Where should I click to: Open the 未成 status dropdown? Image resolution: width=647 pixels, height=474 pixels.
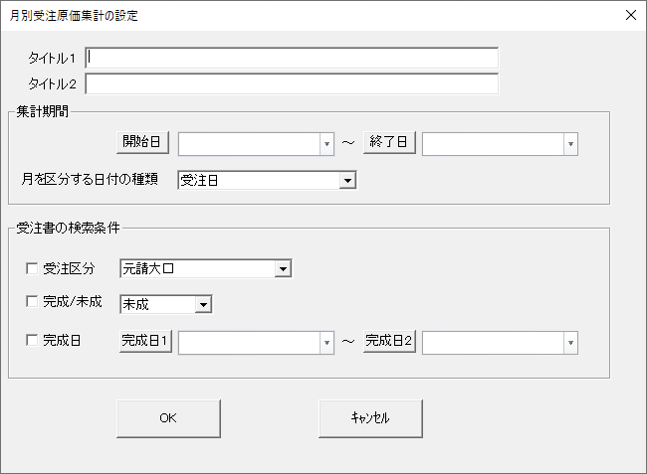[x=203, y=304]
